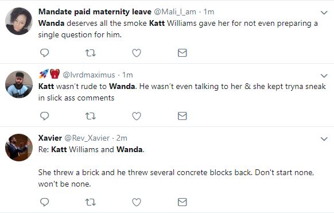The height and width of the screenshot is (213, 334).
Task: Open the @Mali_I_am profile handle
Action: 175,11
